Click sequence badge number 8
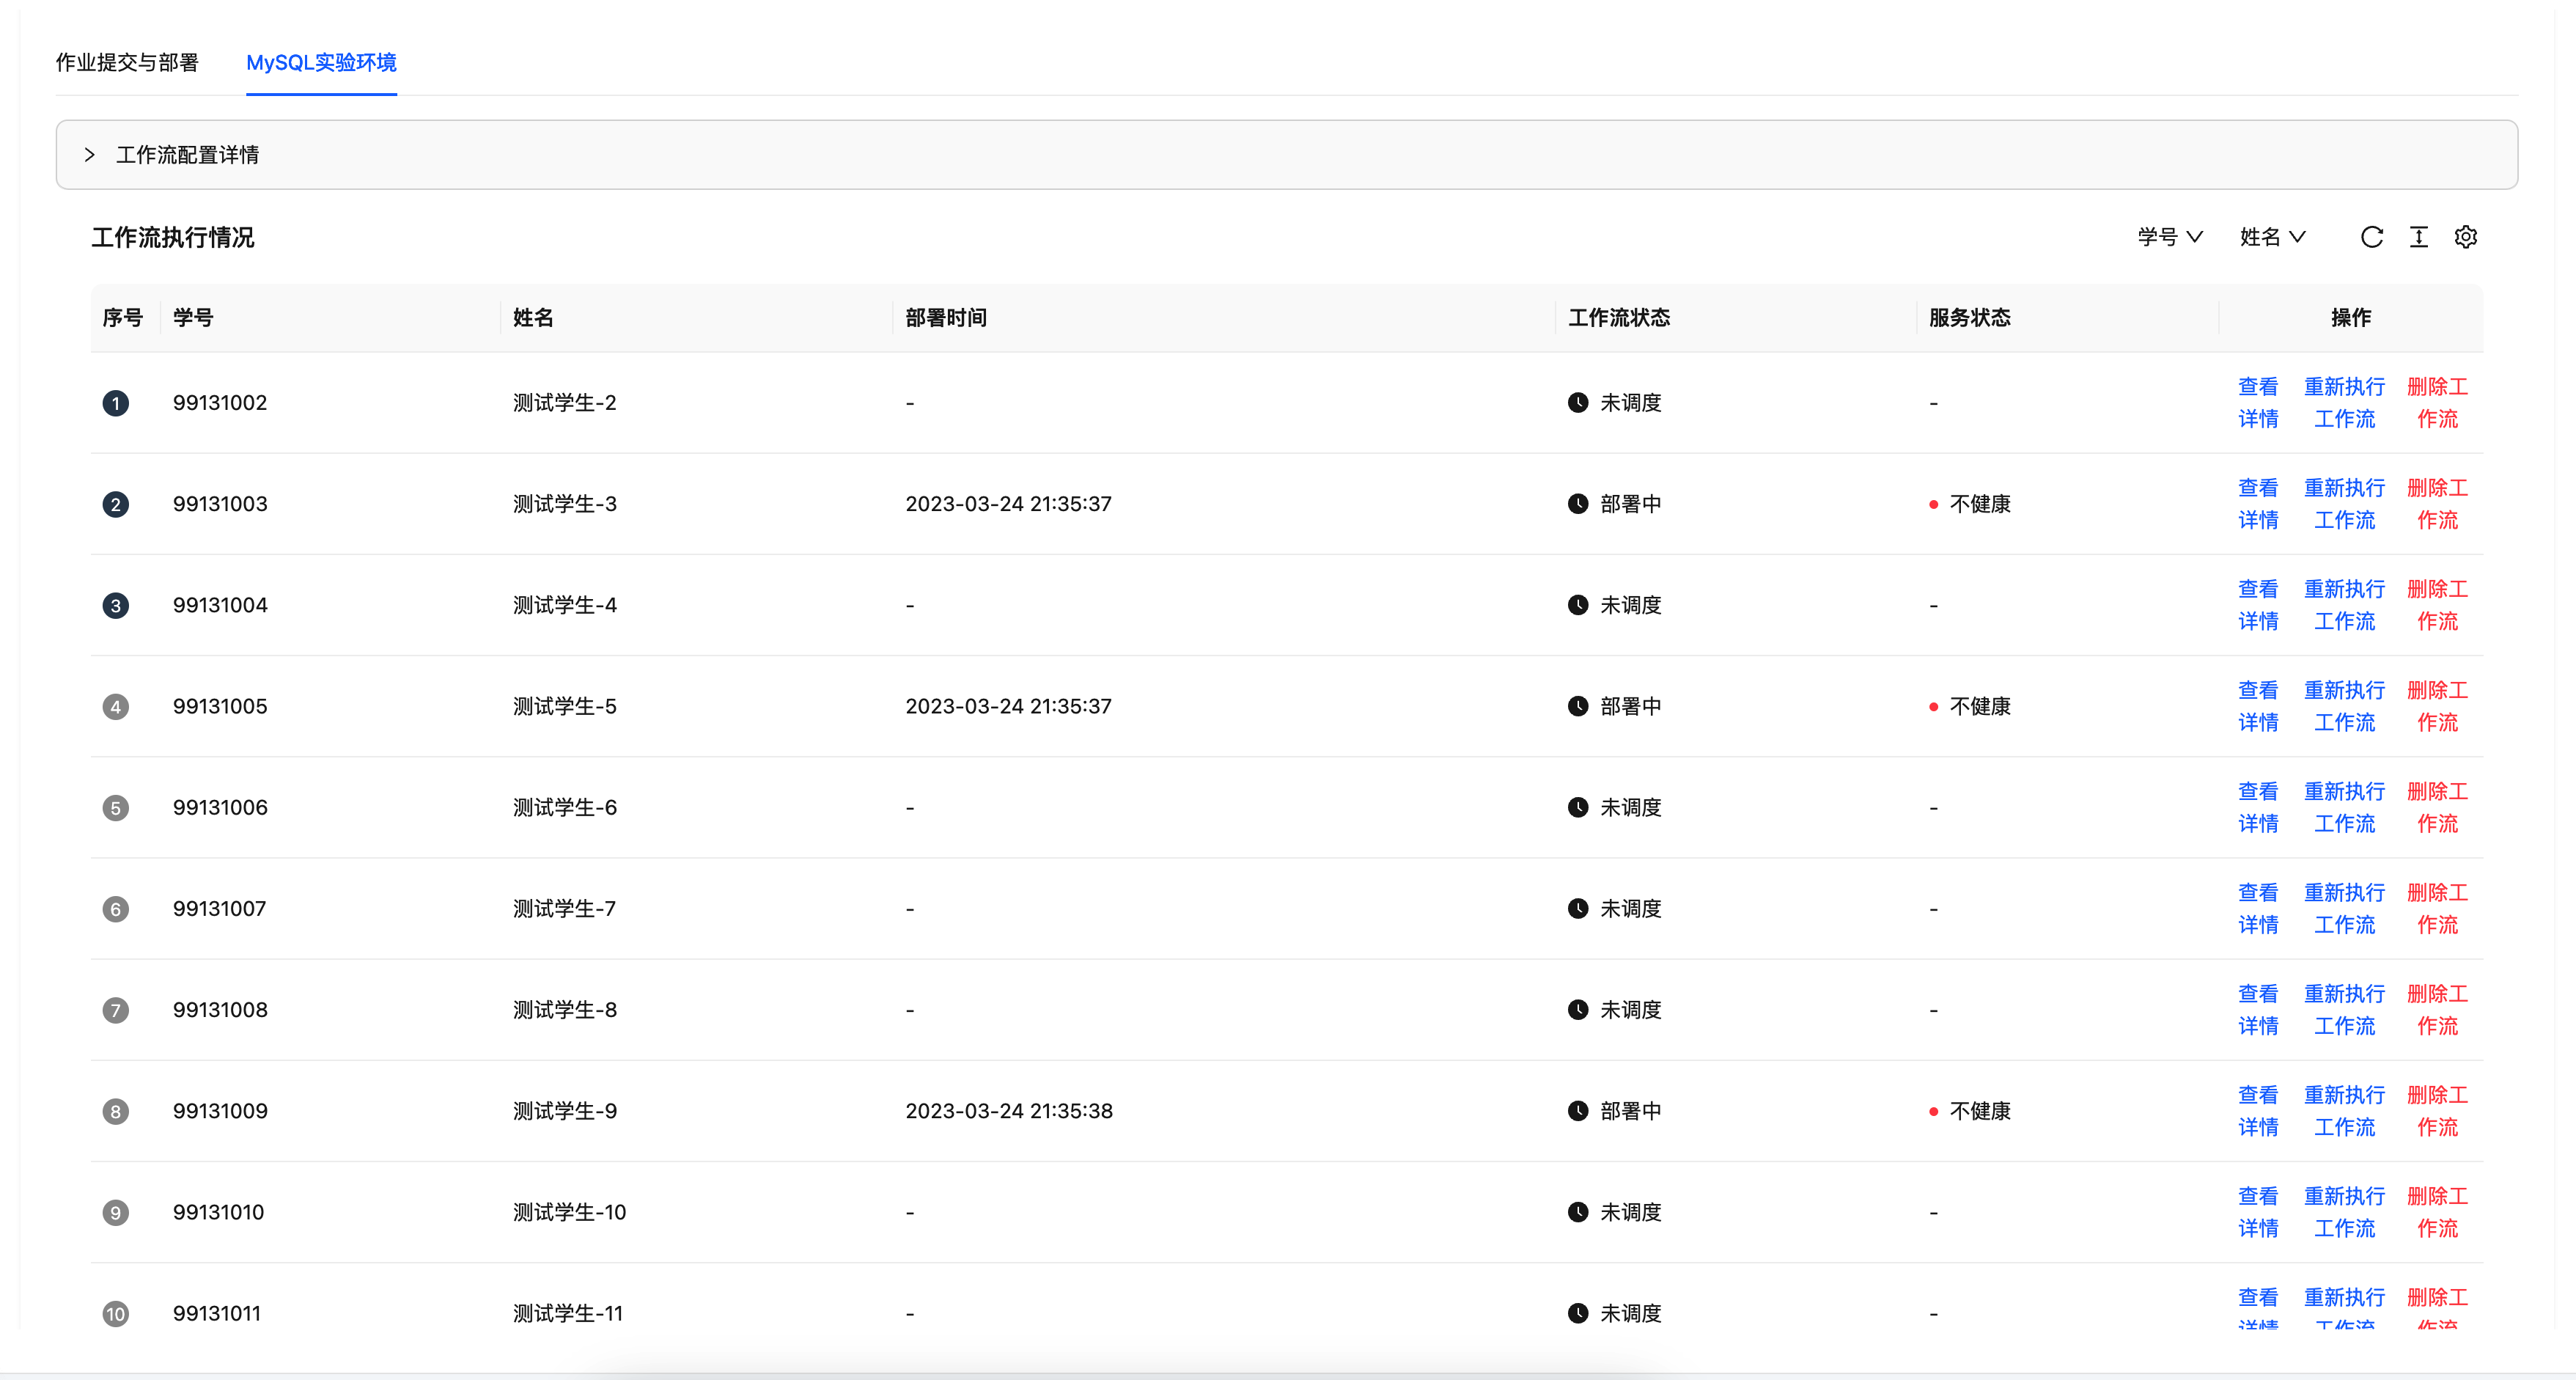The image size is (2576, 1380). [x=116, y=1111]
